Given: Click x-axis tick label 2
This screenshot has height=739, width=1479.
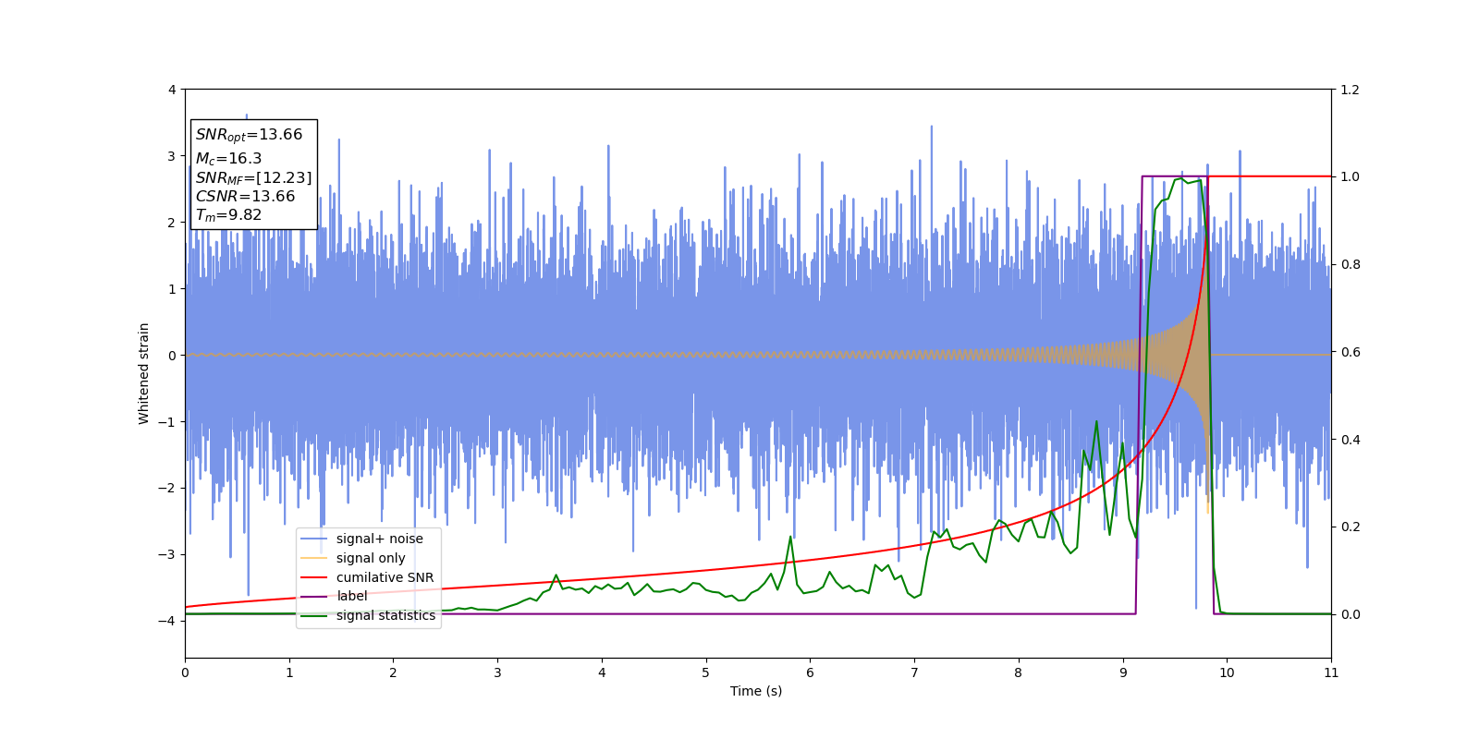Looking at the screenshot, I should (393, 672).
